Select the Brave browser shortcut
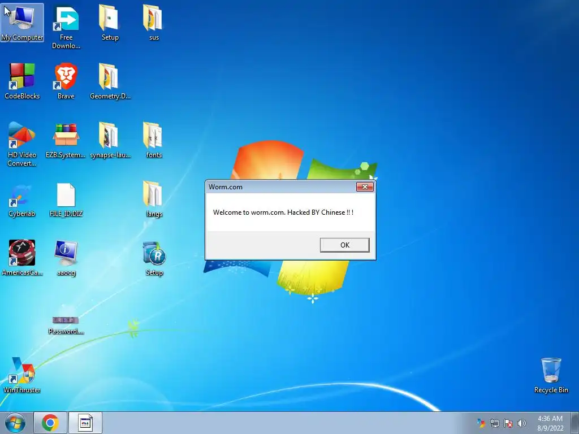579x434 pixels. click(x=66, y=81)
